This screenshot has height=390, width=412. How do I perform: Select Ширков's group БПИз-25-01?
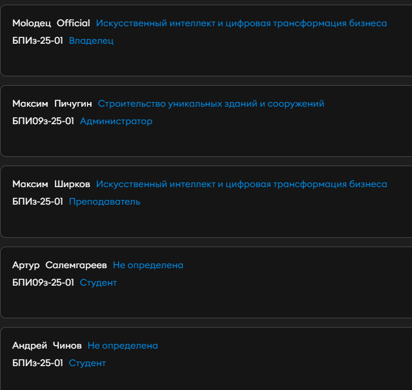click(x=37, y=202)
